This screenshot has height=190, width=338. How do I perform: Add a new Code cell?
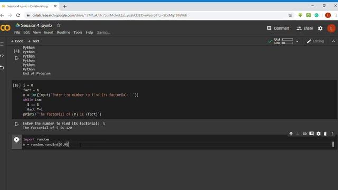(17, 41)
